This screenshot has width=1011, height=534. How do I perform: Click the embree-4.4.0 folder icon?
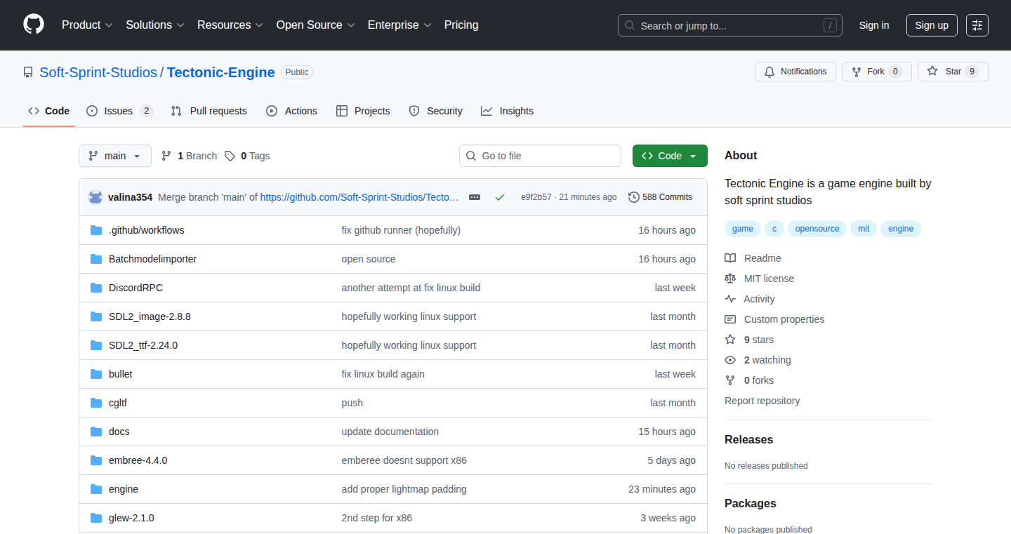[96, 460]
